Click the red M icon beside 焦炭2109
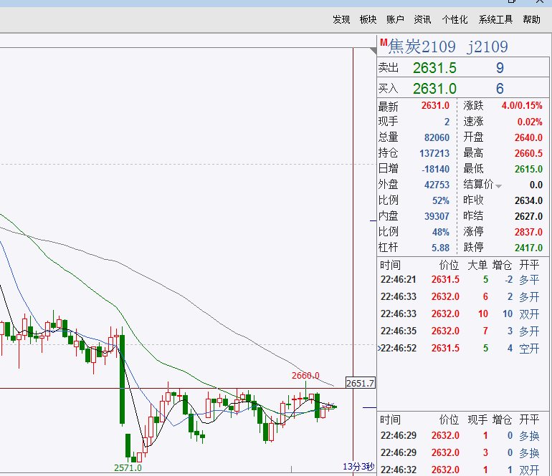The image size is (552, 476). coord(384,42)
